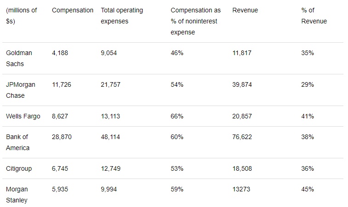Click the Morgan Stanley row label
Viewport: 348px width, 207px height.
[x=17, y=195]
